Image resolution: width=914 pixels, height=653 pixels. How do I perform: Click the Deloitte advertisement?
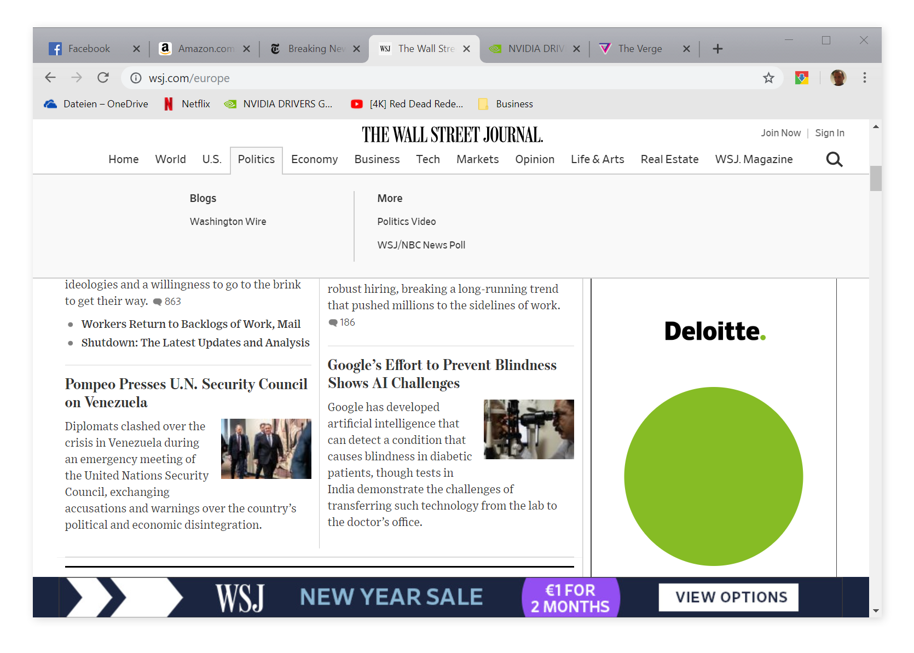point(714,427)
